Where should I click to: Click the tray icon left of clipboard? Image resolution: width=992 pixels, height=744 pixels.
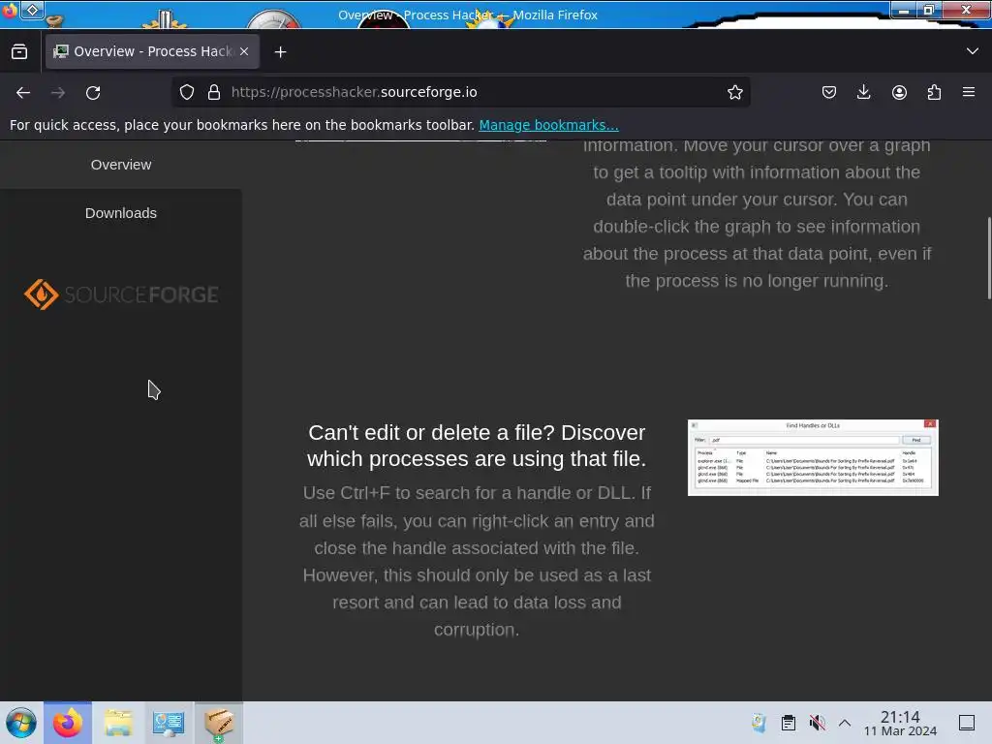pos(759,723)
